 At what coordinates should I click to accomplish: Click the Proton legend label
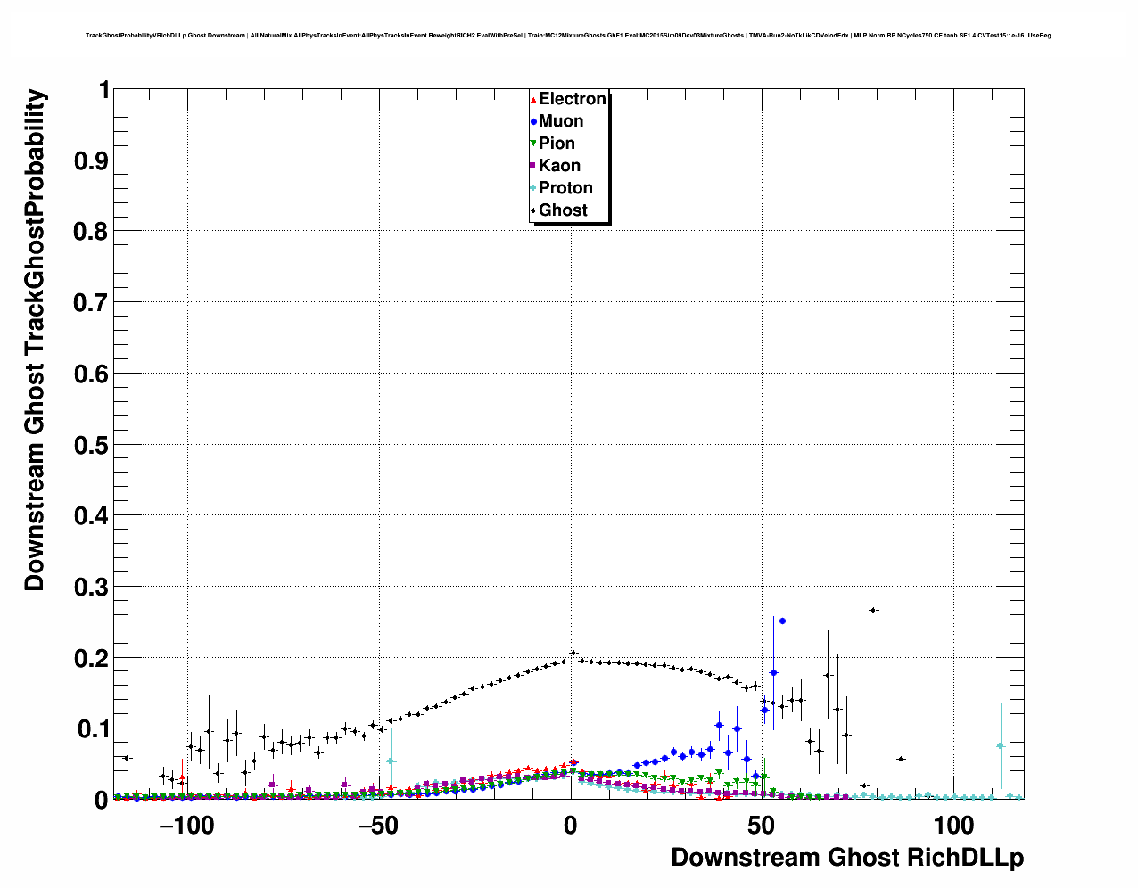coord(565,188)
